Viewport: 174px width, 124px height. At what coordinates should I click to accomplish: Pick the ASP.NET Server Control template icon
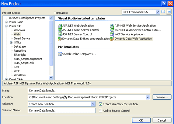tap(60, 34)
